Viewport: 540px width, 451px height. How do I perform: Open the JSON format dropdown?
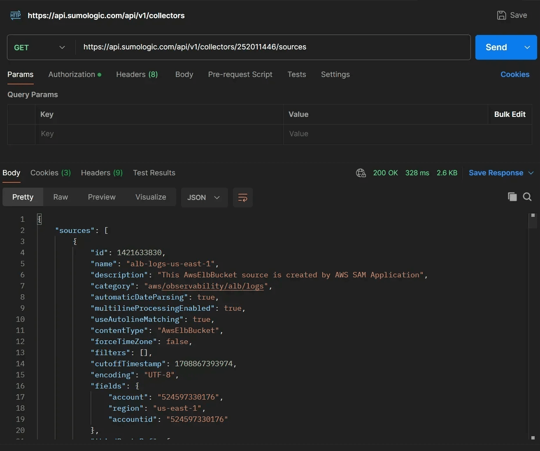pyautogui.click(x=204, y=198)
